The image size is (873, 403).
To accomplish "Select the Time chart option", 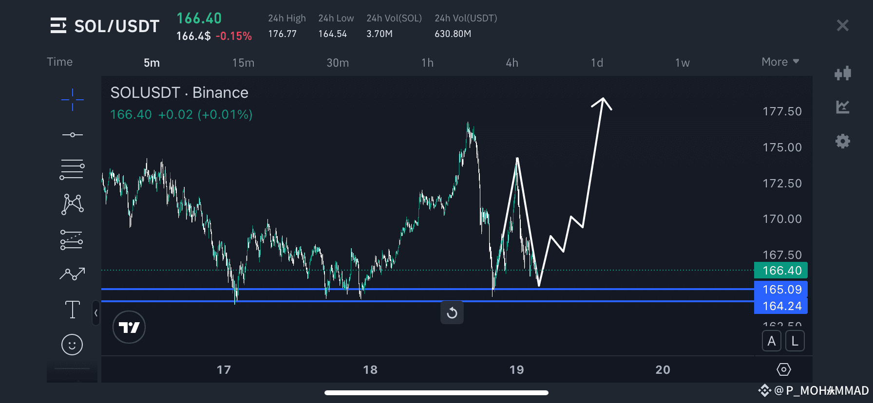I will [x=59, y=62].
